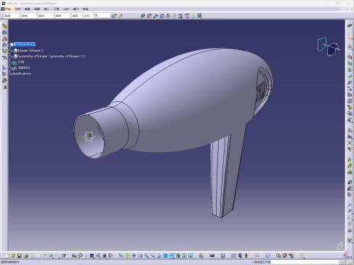Click the command input field in status bar

point(304,262)
